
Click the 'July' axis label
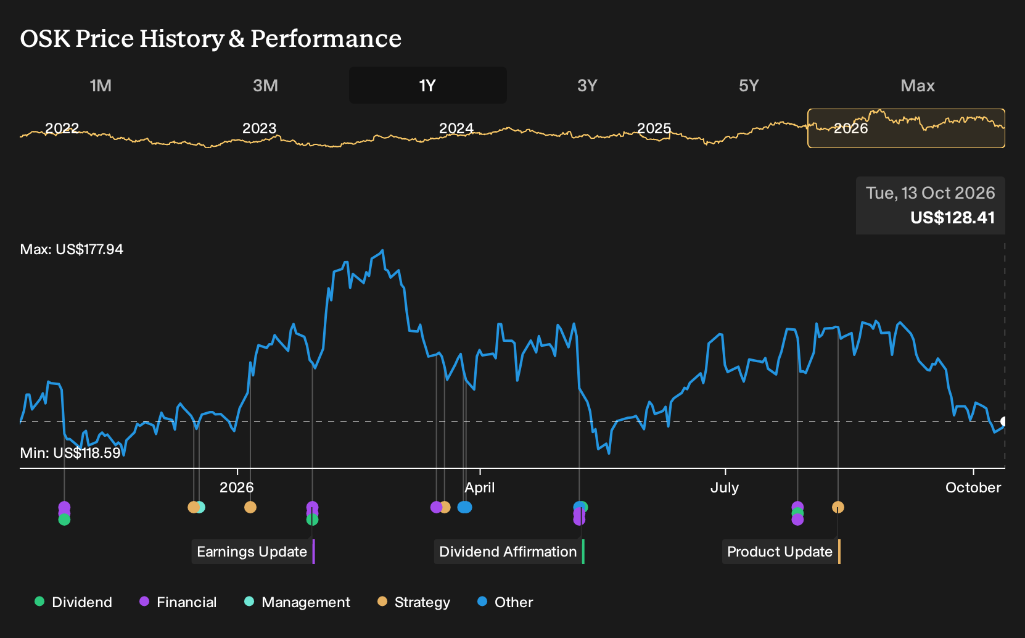coord(725,487)
